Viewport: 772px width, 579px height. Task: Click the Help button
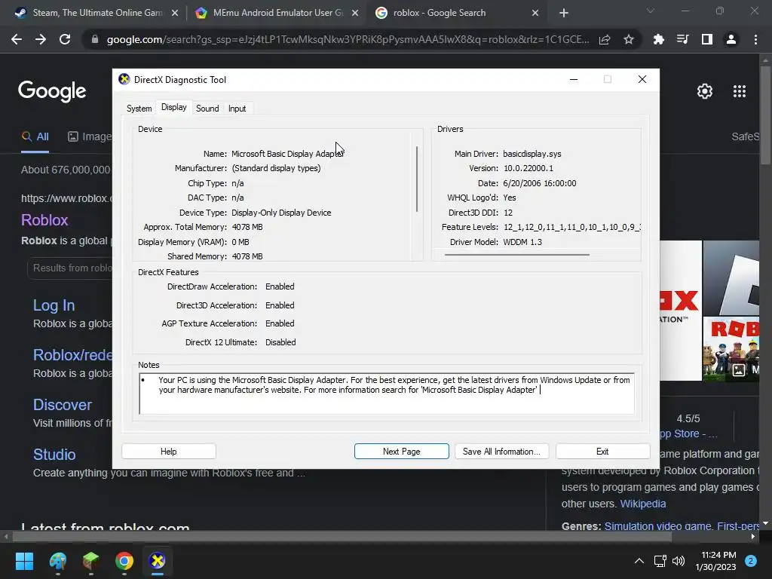(168, 452)
